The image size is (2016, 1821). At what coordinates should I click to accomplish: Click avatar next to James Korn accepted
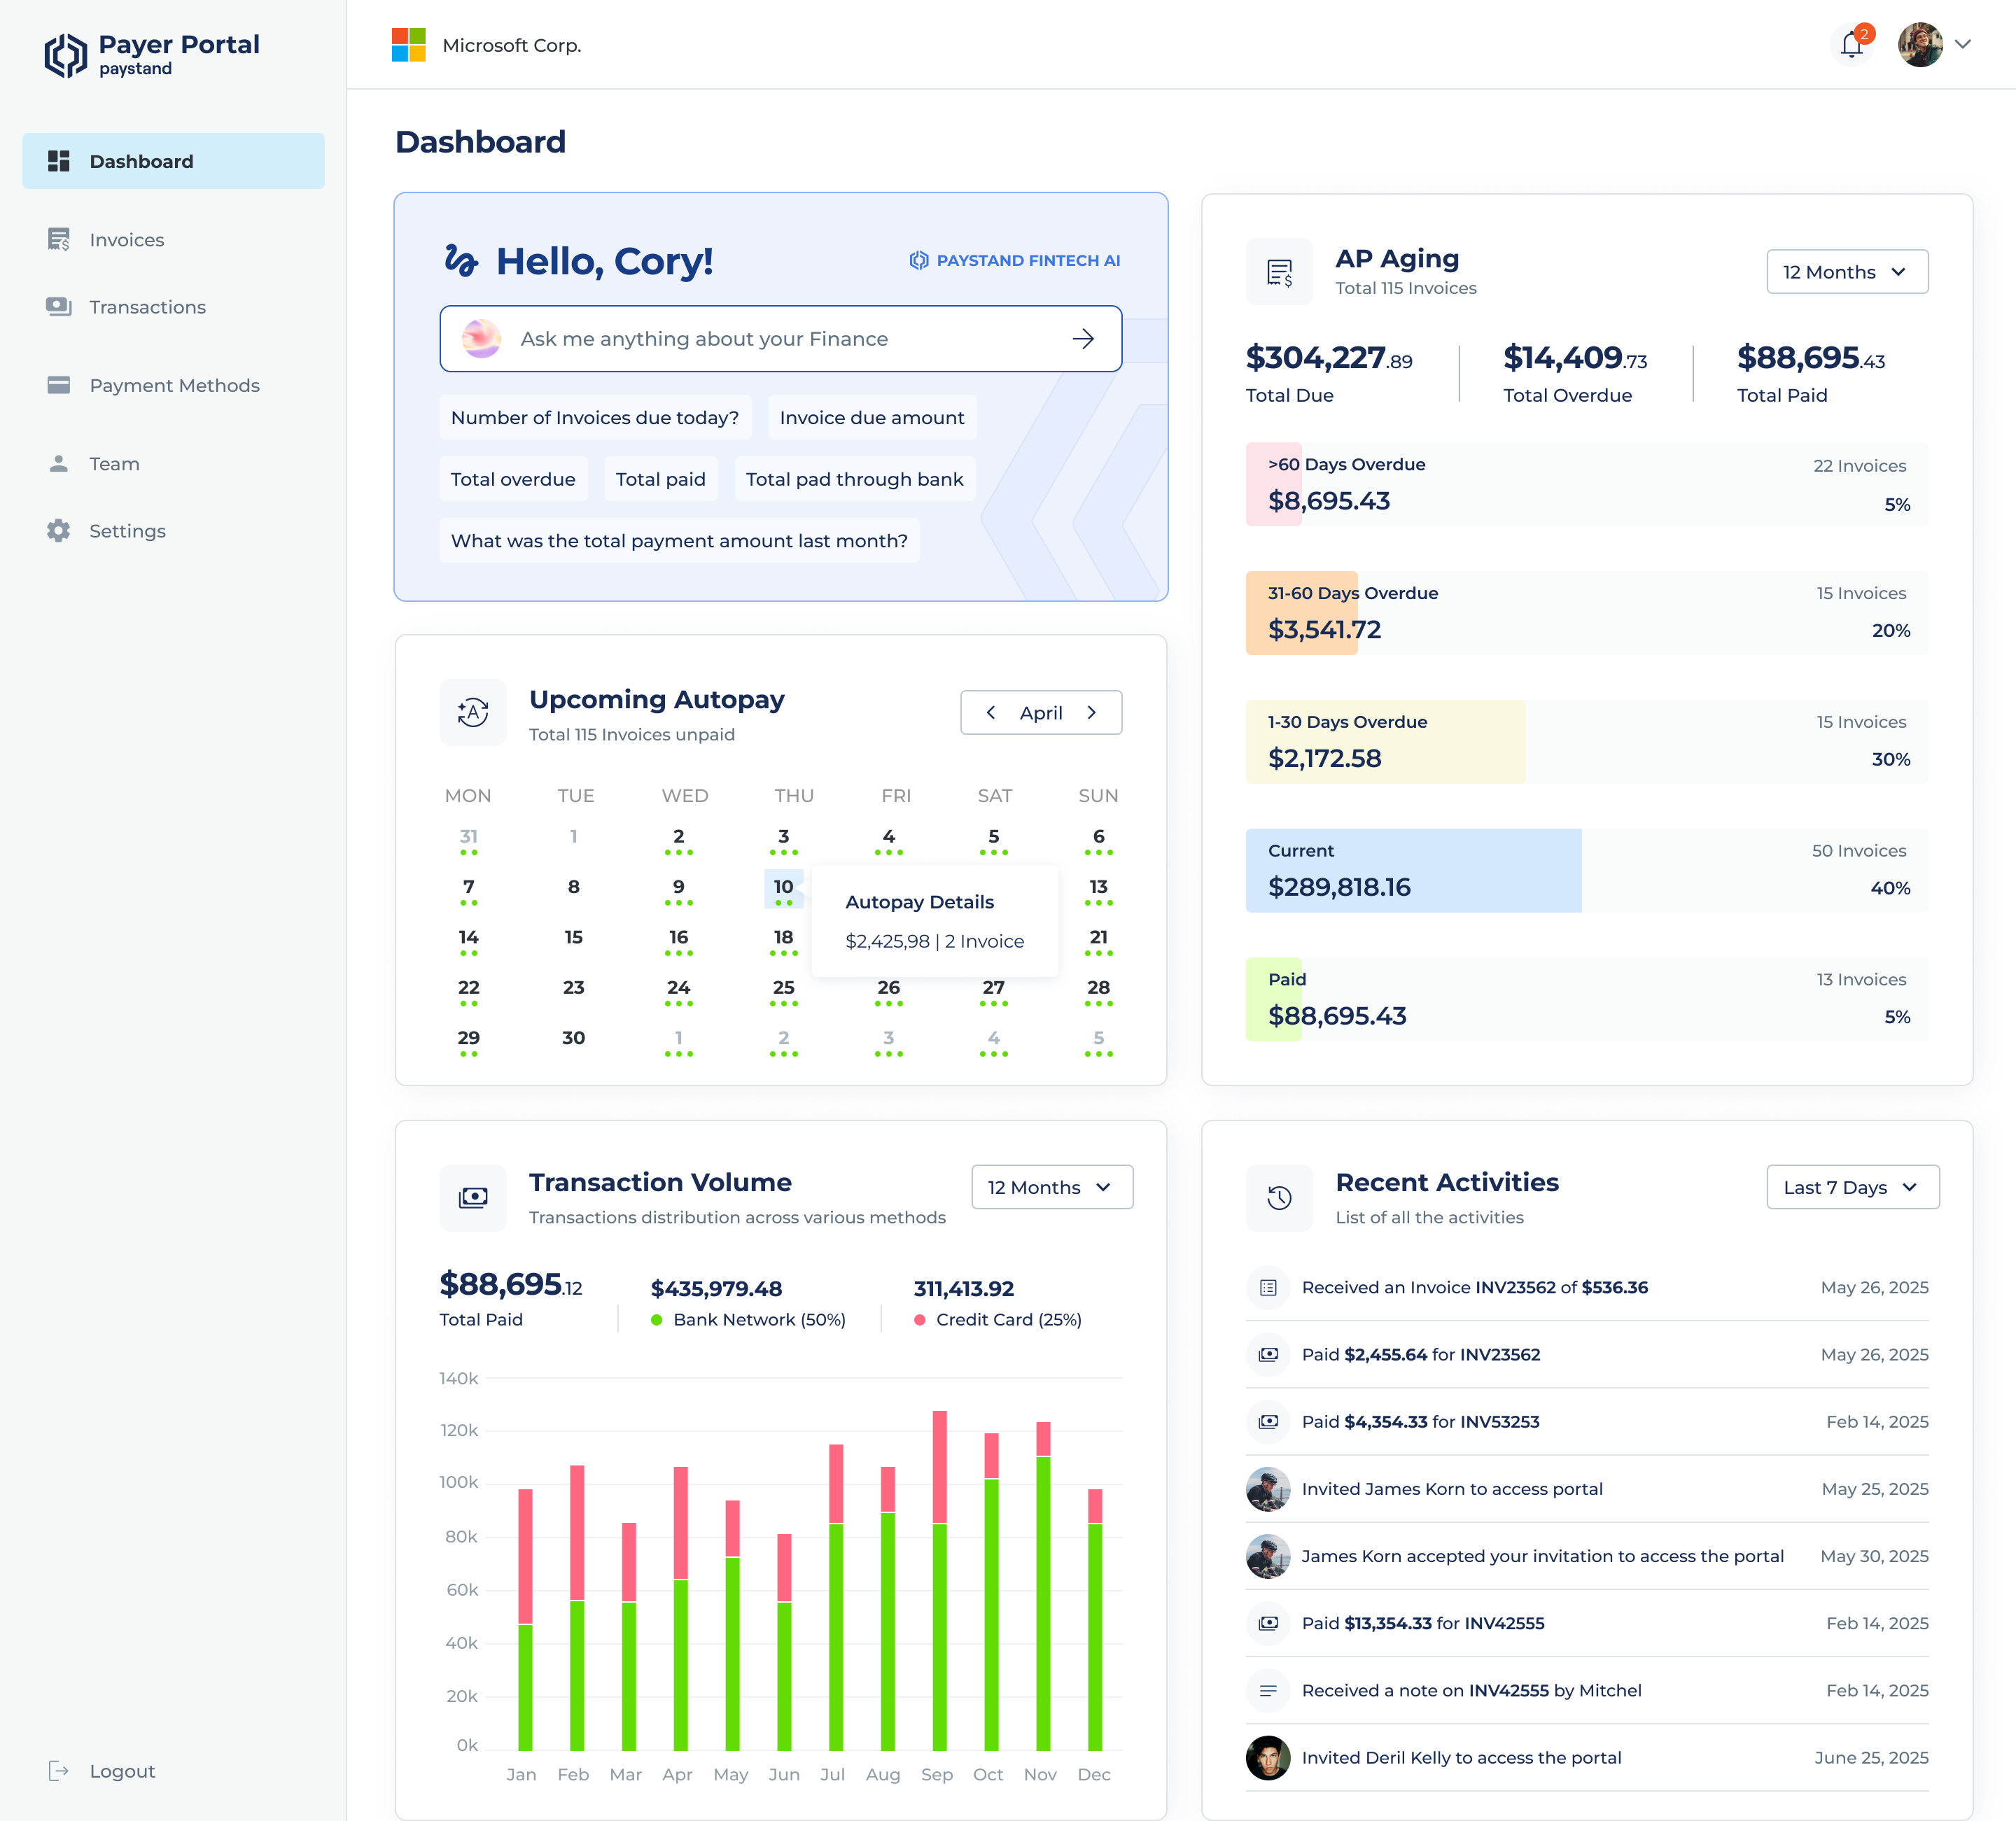tap(1268, 1556)
